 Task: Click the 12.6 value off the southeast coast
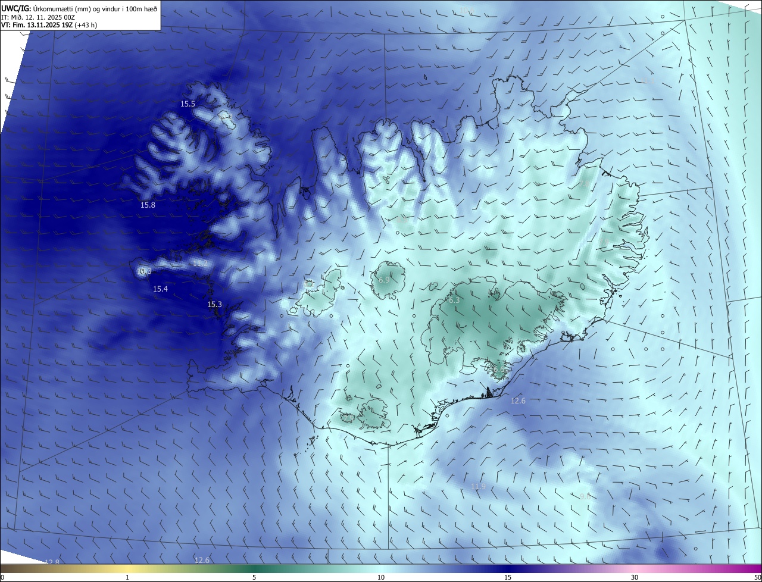click(x=518, y=400)
